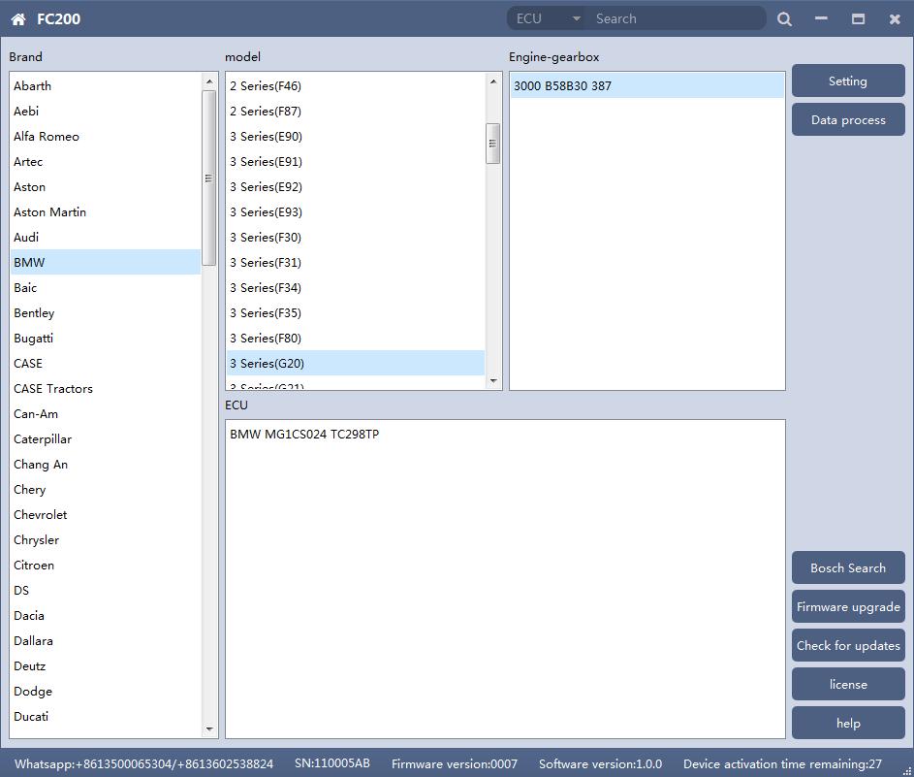Pick the 3000 B58B30 387 engine entry
The height and width of the screenshot is (777, 914).
(562, 86)
